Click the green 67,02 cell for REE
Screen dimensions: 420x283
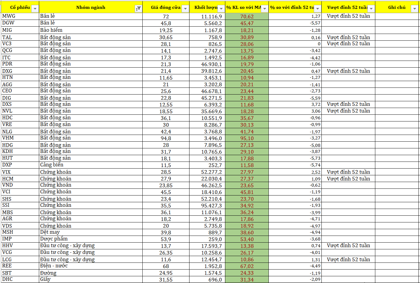[247, 266]
